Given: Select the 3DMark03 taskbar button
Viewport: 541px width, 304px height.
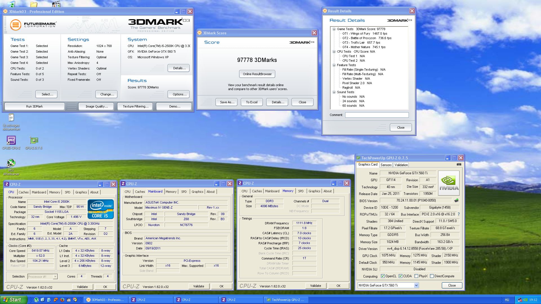Looking at the screenshot, I should click(106, 300).
